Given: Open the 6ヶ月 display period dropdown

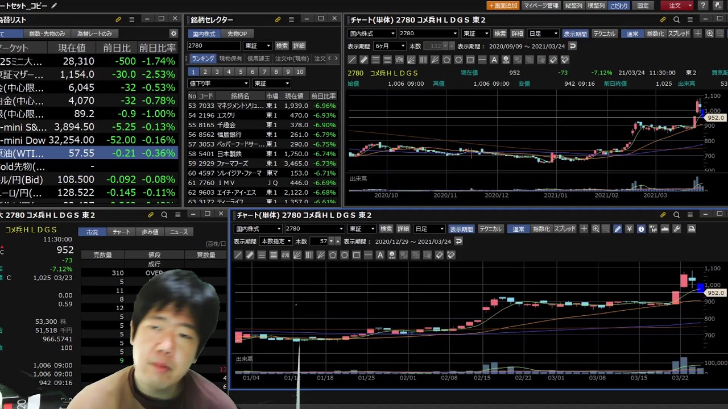Looking at the screenshot, I should click(390, 46).
